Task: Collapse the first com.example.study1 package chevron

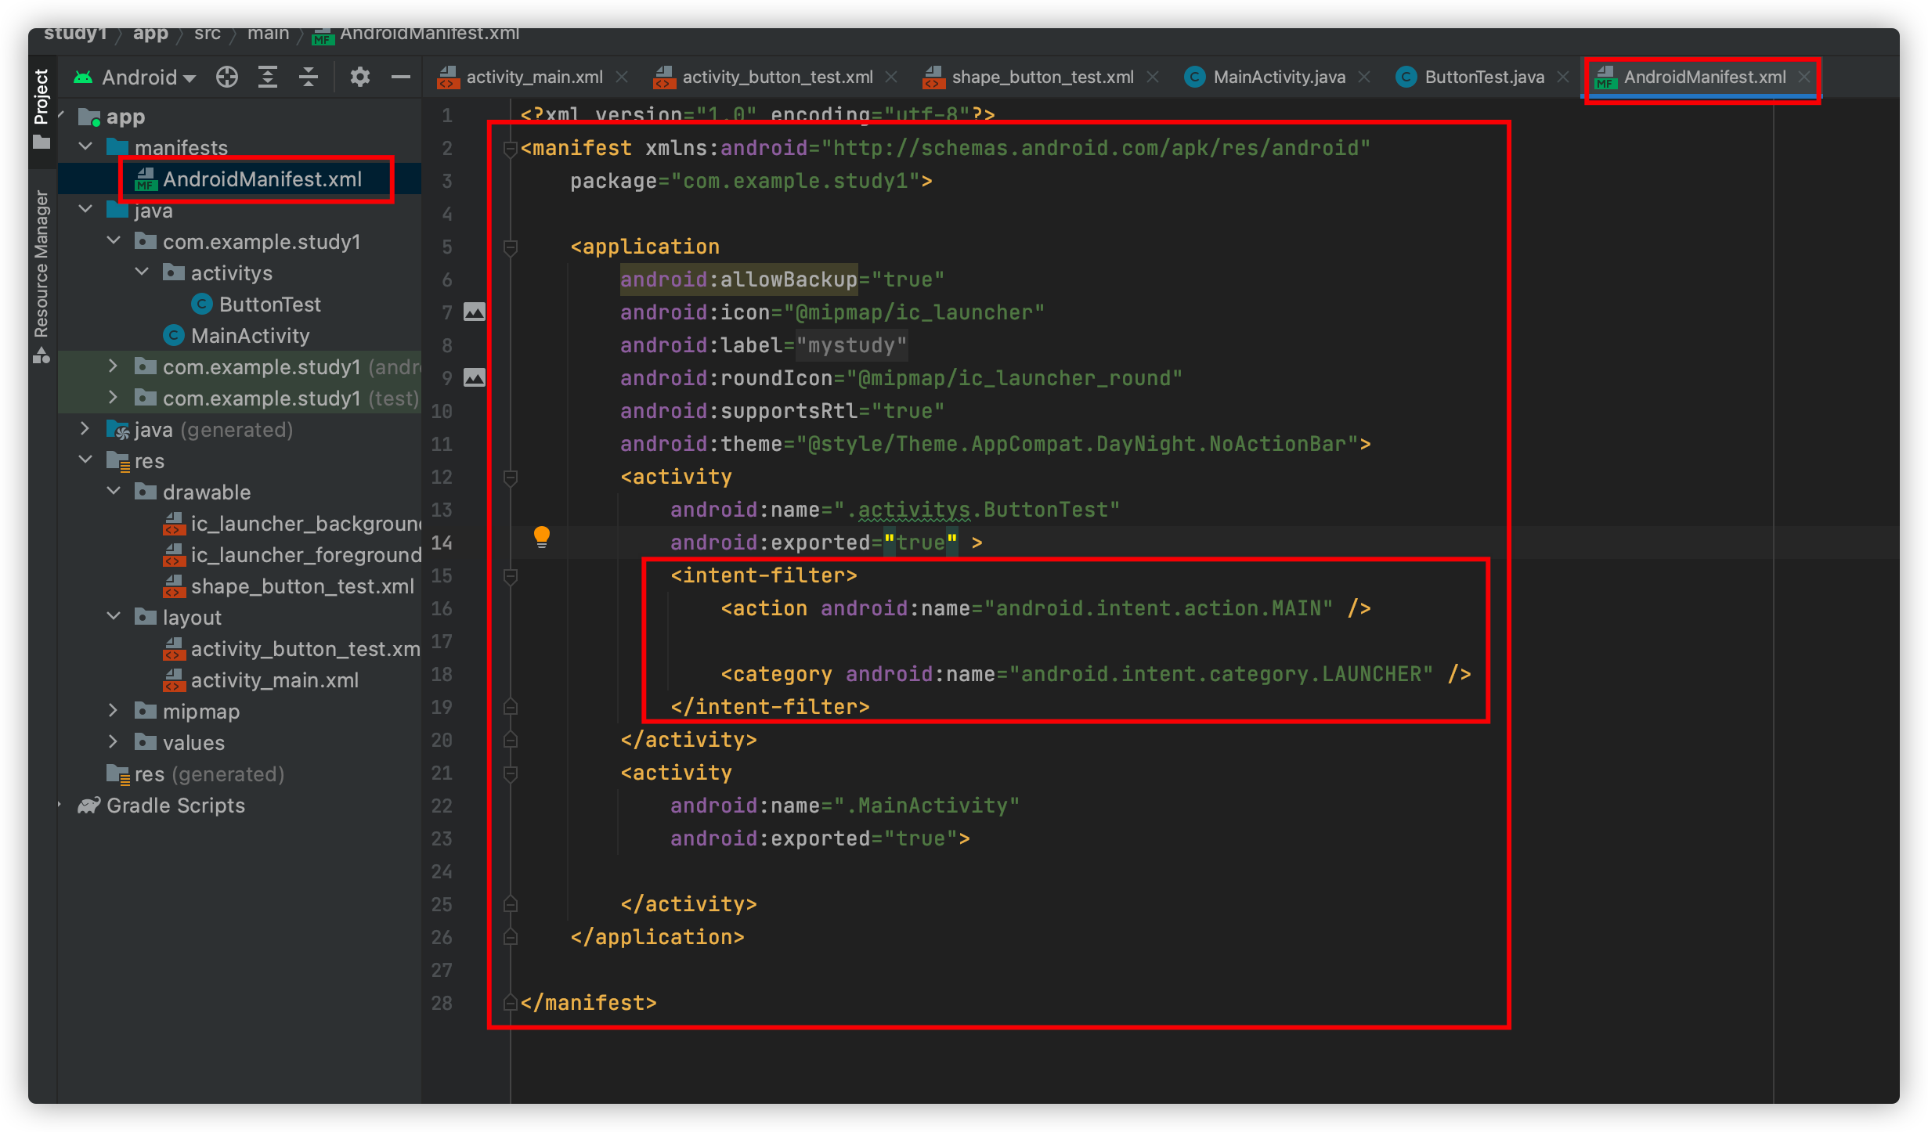Action: coord(114,241)
